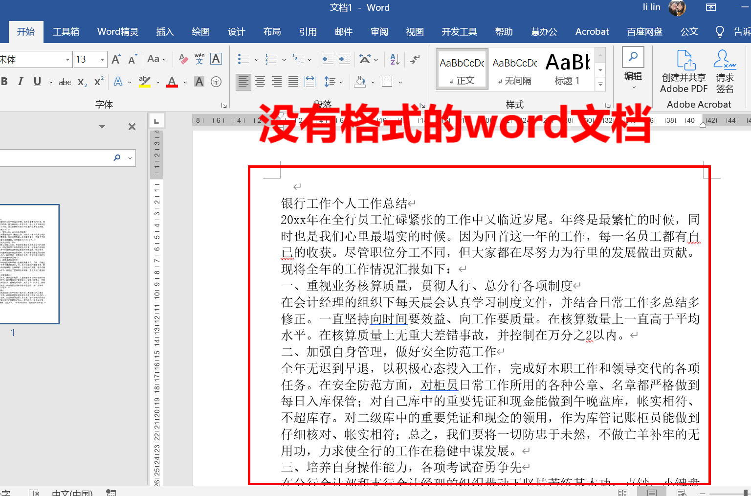Toggle italic formatting
Screen dimensions: 751x496
pos(21,82)
